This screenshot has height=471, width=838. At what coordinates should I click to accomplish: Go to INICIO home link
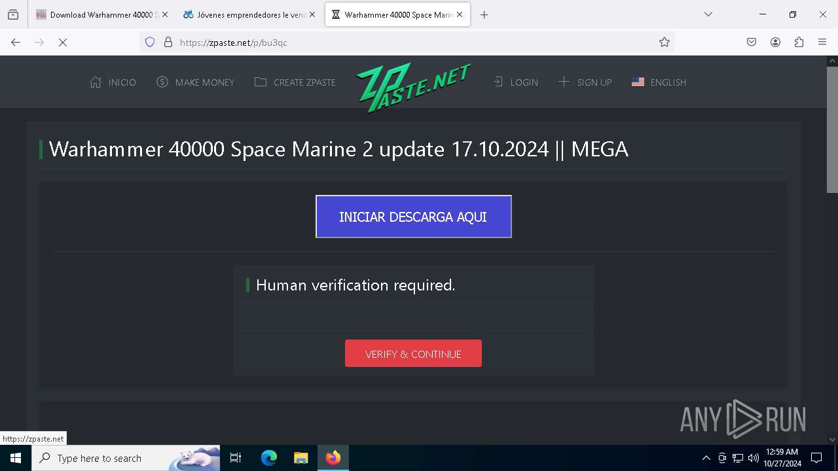point(113,82)
